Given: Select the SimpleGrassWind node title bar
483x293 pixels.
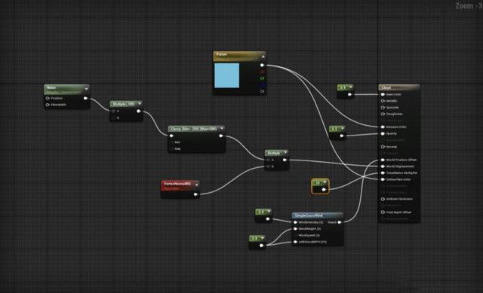Looking at the screenshot, I should tap(317, 215).
